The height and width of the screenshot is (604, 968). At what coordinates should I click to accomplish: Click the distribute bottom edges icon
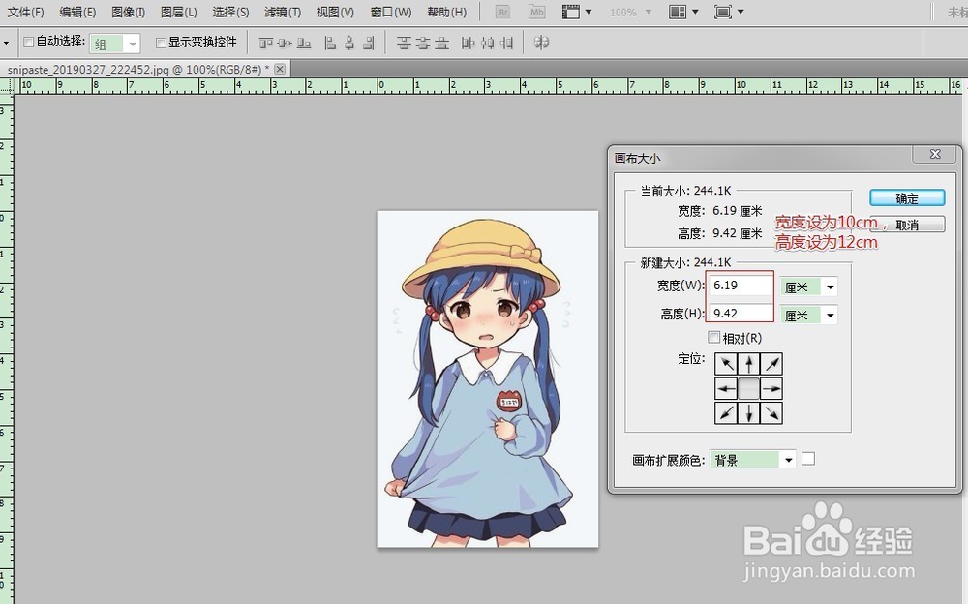click(x=442, y=43)
